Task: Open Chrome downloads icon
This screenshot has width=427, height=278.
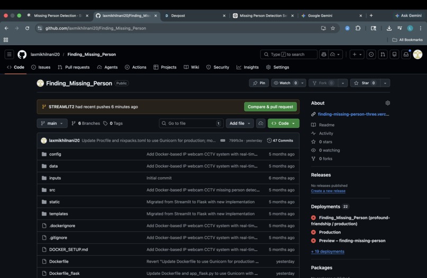Action: tap(389, 28)
